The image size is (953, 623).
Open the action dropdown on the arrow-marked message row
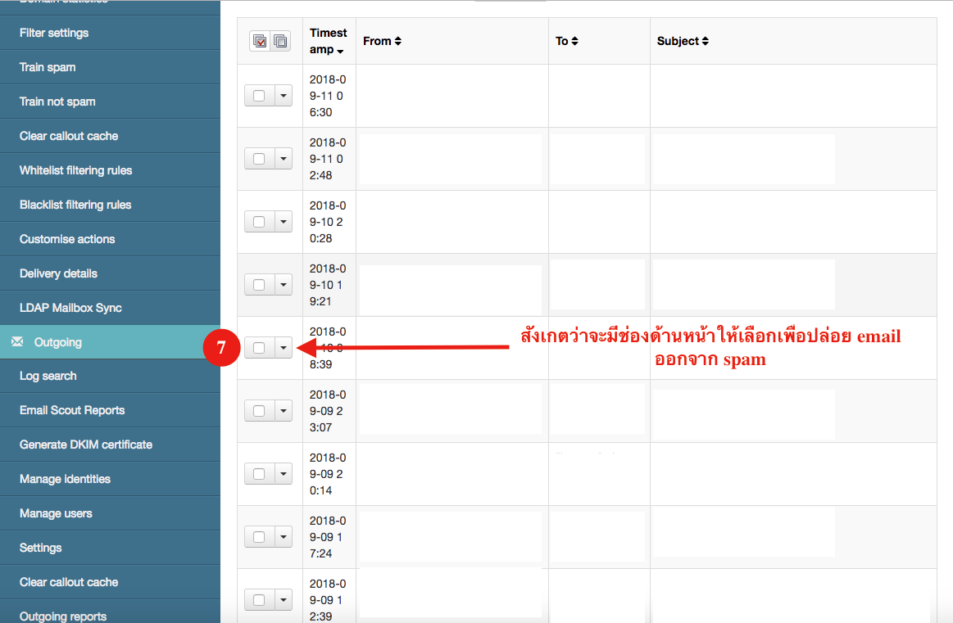[x=284, y=347]
